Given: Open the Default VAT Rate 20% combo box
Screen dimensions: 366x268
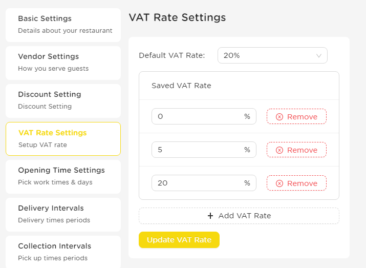Looking at the screenshot, I should coord(272,55).
